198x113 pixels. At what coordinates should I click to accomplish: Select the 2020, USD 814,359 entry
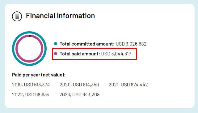(79, 85)
